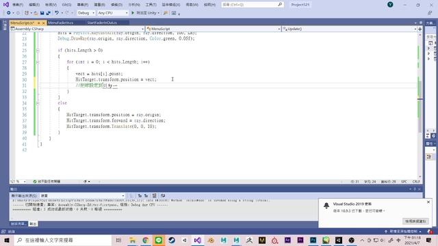Click the next message icon in output toolbar

(146, 196)
